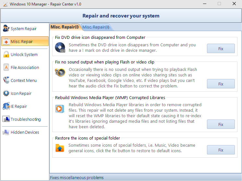Screen dimensions: 242x181
Task: Select the highlighted Misc. Repair label
Action: pyautogui.click(x=22, y=41)
